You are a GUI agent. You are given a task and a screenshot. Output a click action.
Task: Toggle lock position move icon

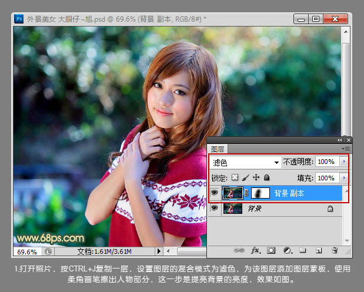tap(256, 177)
